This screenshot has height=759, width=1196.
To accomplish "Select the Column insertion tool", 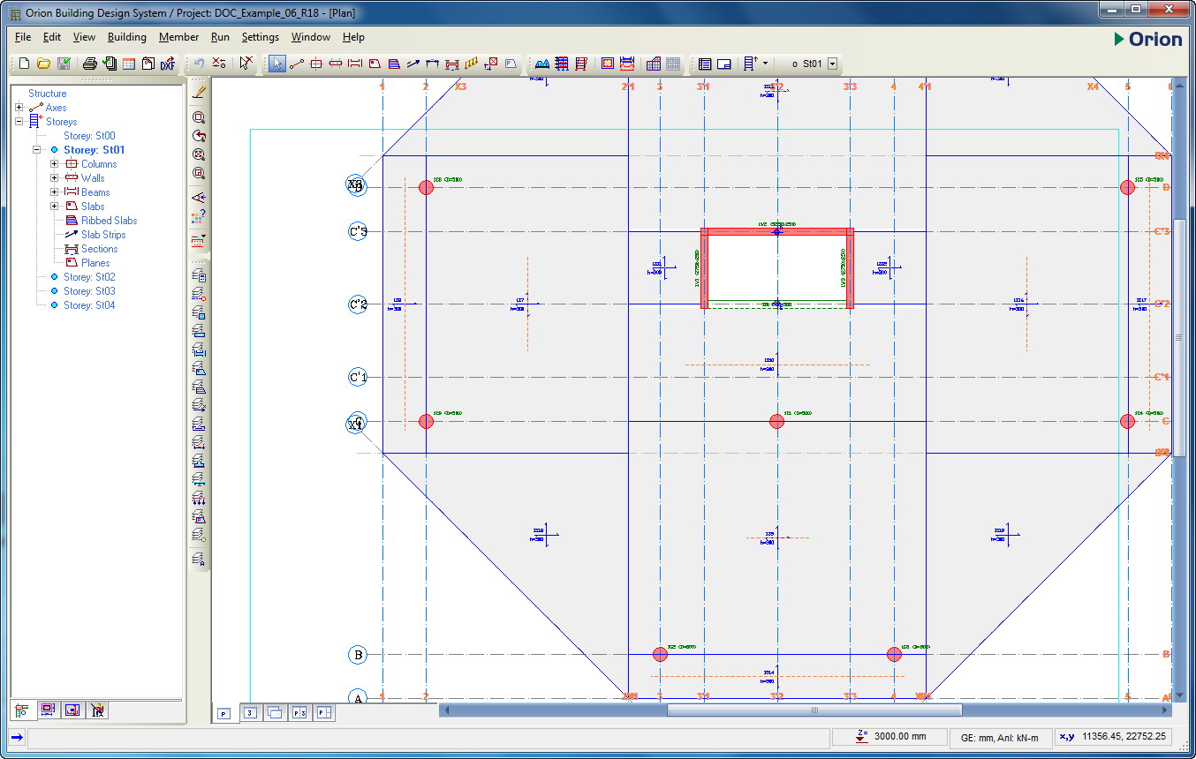I will point(316,64).
